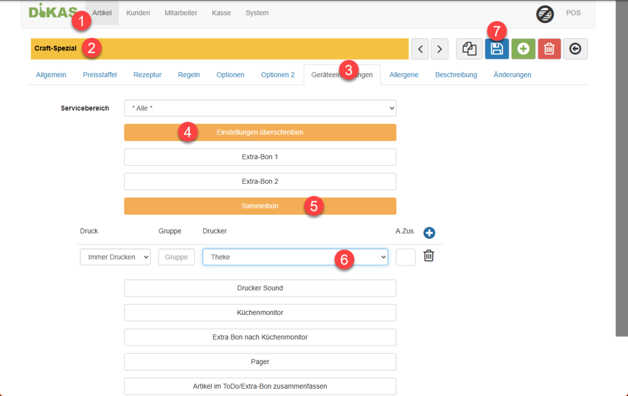Switch to the Allergene tab

(403, 75)
